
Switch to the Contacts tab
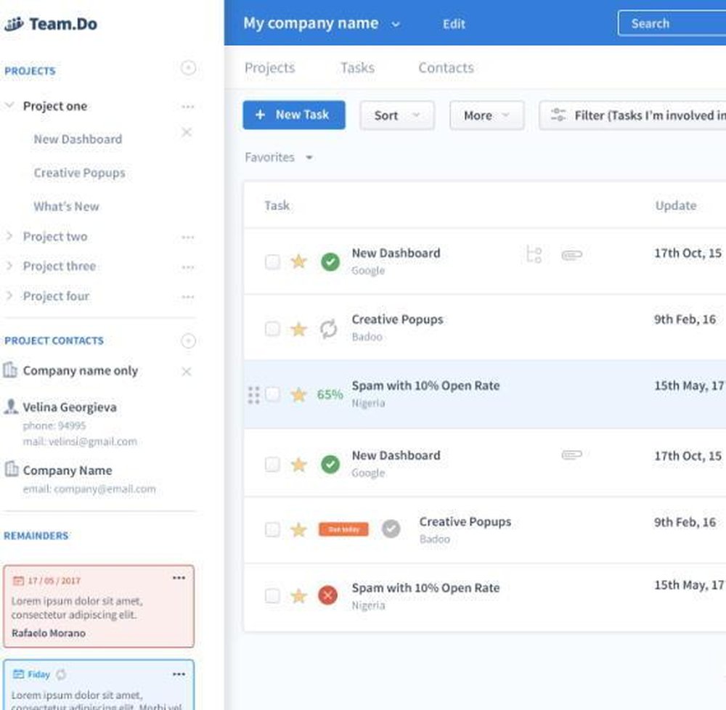point(446,68)
